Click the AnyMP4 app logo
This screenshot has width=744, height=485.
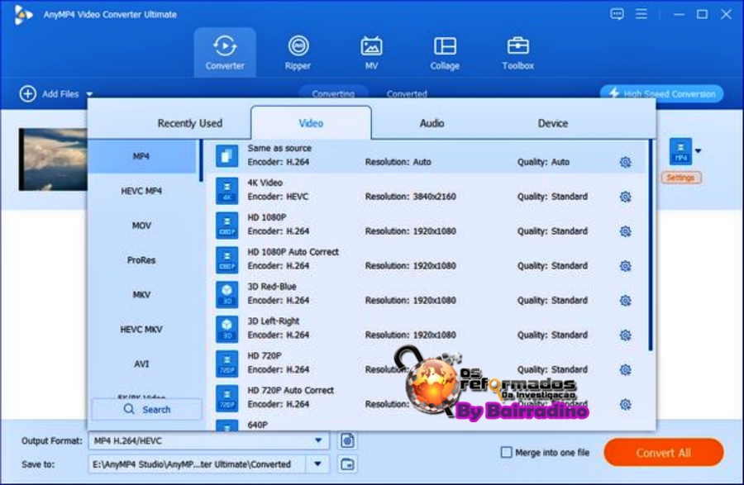click(23, 15)
